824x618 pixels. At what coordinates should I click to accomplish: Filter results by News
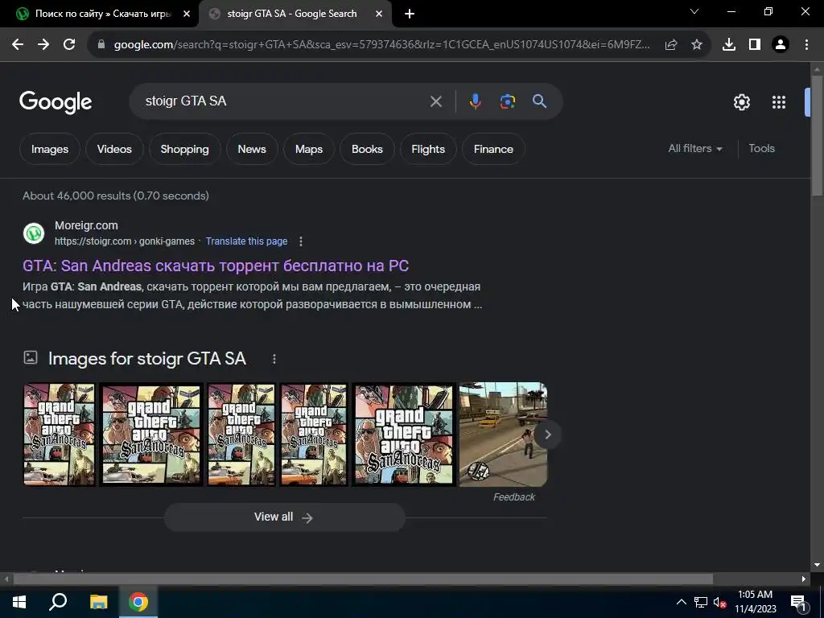(x=252, y=149)
